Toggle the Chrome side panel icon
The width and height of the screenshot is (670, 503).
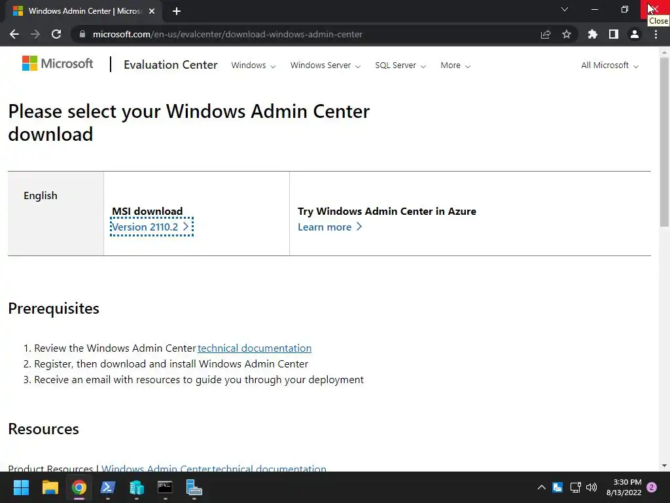click(614, 34)
